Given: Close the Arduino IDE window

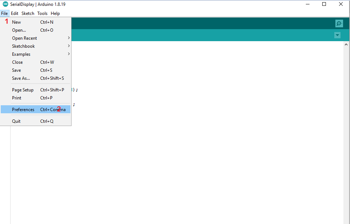Looking at the screenshot, I should pos(341,4).
